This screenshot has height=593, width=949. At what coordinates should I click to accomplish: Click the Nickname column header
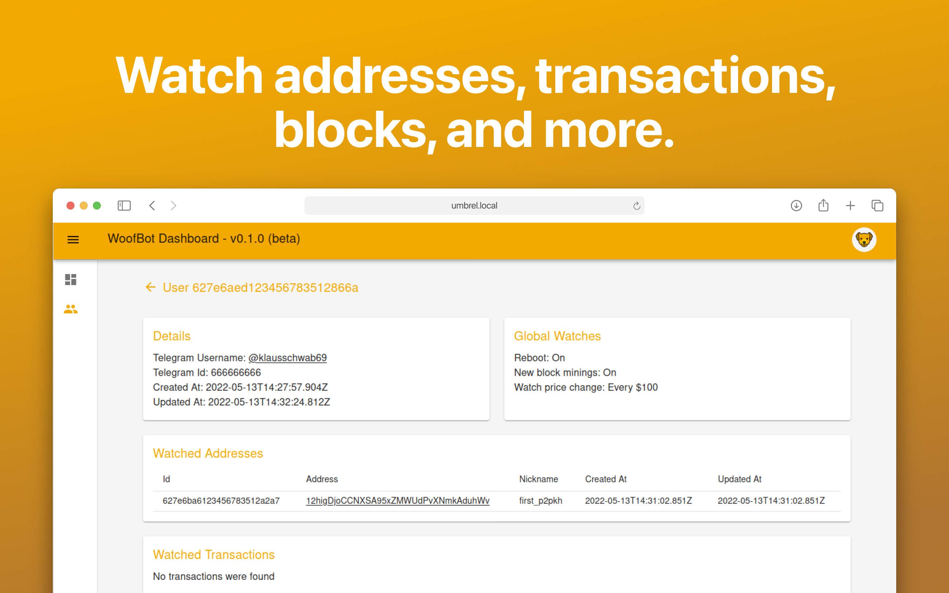[538, 479]
